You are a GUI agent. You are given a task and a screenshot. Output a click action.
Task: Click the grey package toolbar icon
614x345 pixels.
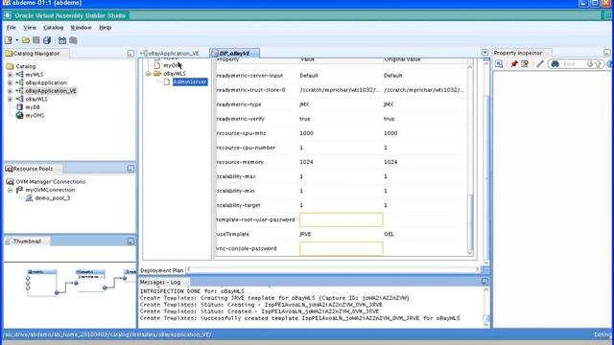73,40
